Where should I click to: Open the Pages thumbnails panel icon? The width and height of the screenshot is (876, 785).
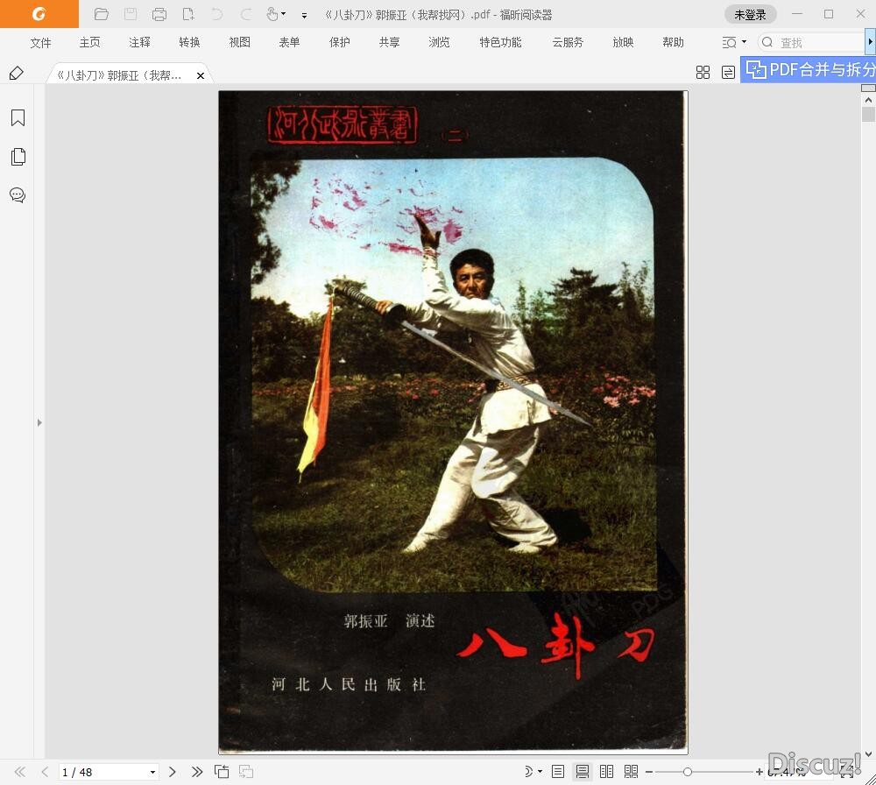click(x=18, y=157)
